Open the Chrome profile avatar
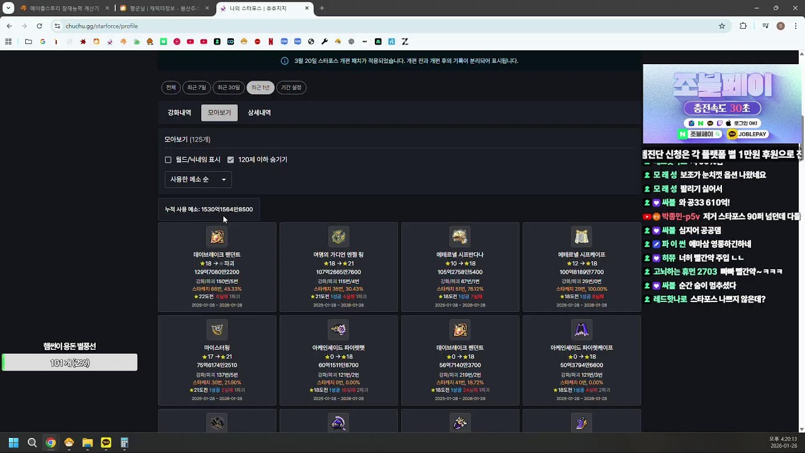Viewport: 805px width, 453px height. (x=780, y=26)
